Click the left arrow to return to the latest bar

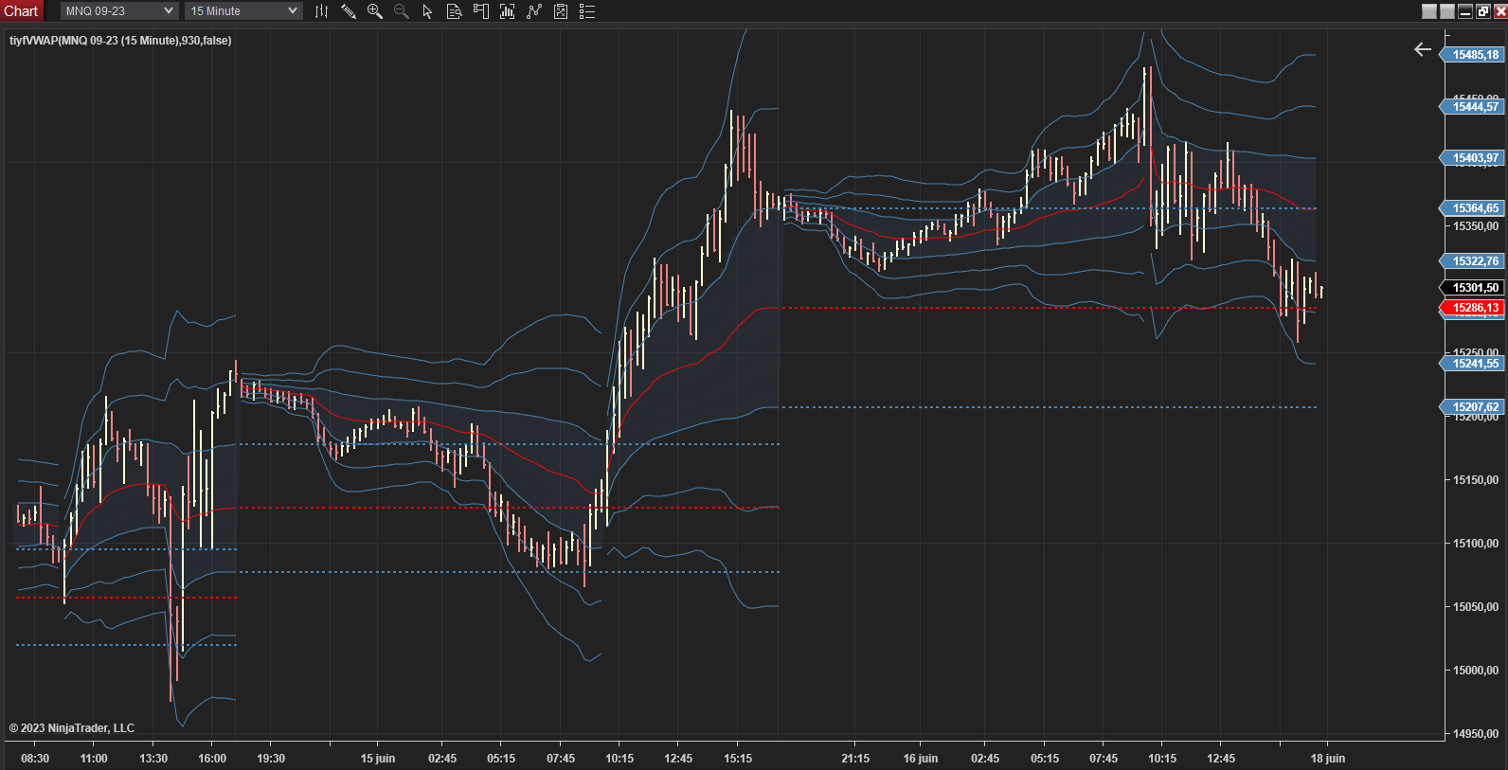tap(1423, 49)
